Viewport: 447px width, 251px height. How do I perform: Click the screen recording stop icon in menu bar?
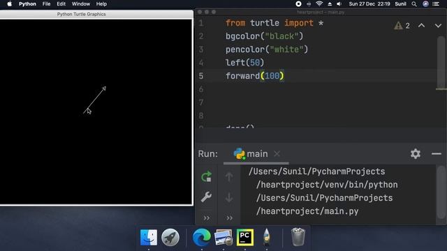298,4
